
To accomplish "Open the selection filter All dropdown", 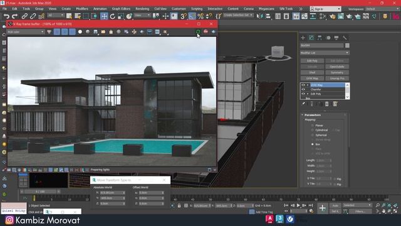I will click(x=56, y=15).
